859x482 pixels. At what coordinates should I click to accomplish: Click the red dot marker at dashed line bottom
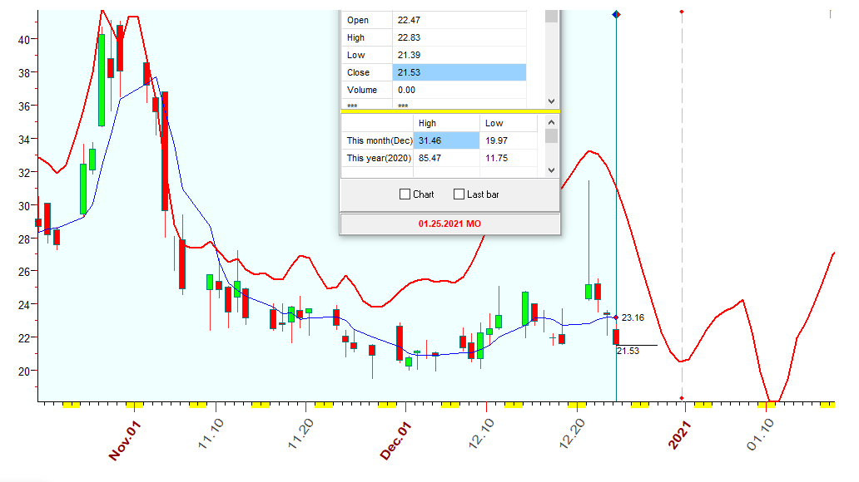click(682, 398)
